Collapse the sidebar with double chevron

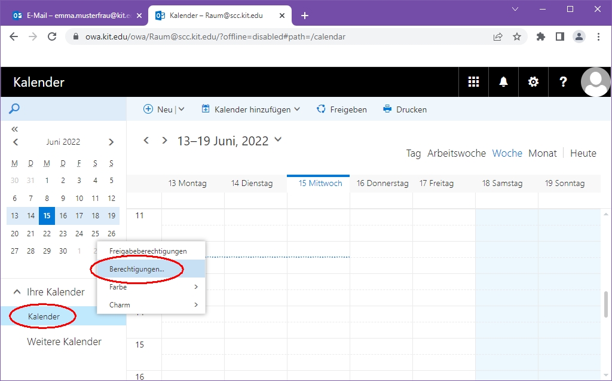pyautogui.click(x=15, y=129)
